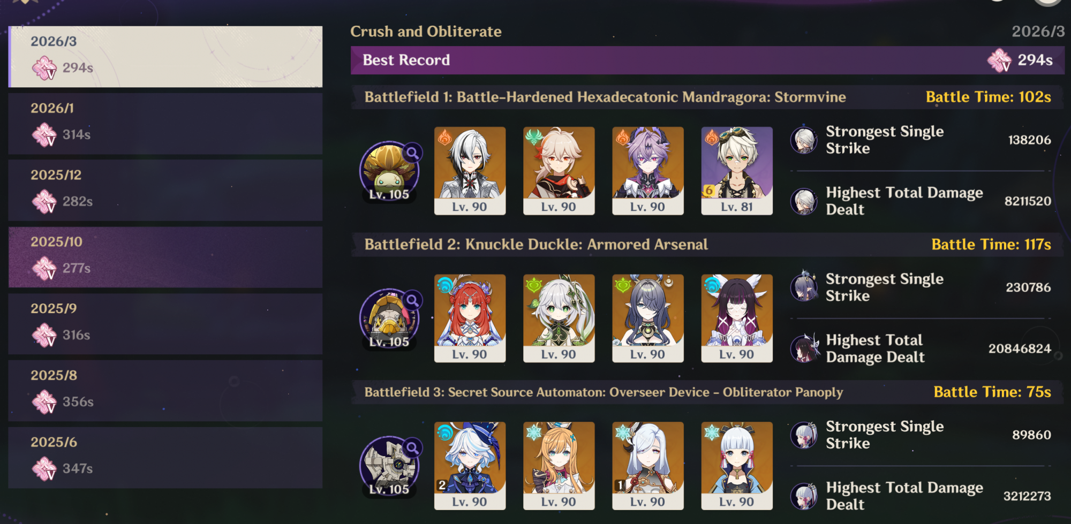Click the Anemo character portrait in Battlefield 1
Image resolution: width=1071 pixels, height=524 pixels.
pyautogui.click(x=559, y=171)
